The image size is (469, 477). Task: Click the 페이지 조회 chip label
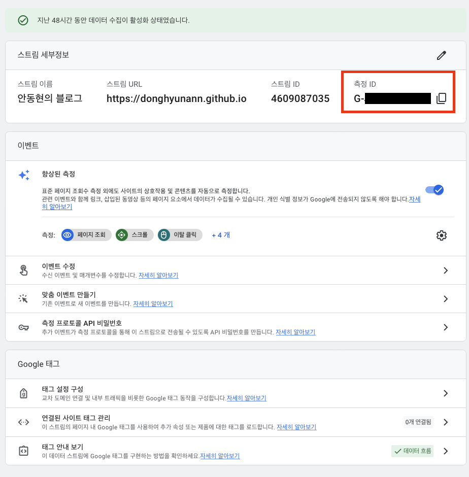pyautogui.click(x=91, y=234)
